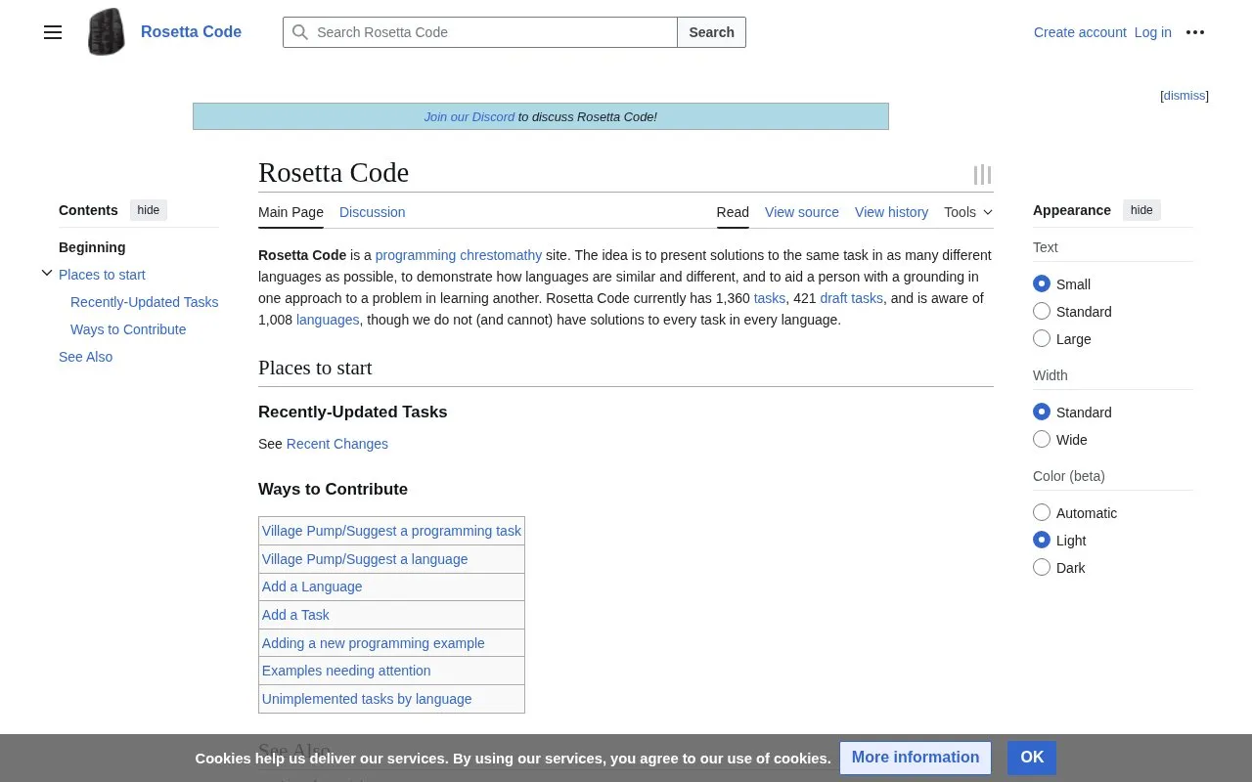Viewport: 1252px width, 782px height.
Task: Accept cookies with OK button
Action: pos(1032,758)
